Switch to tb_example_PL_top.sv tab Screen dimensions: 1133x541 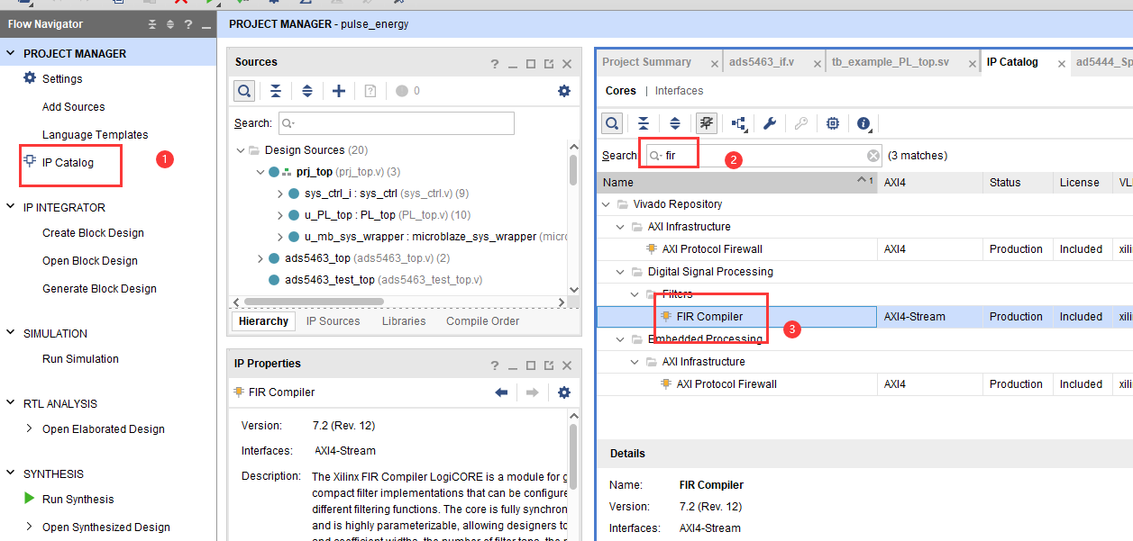click(x=891, y=62)
